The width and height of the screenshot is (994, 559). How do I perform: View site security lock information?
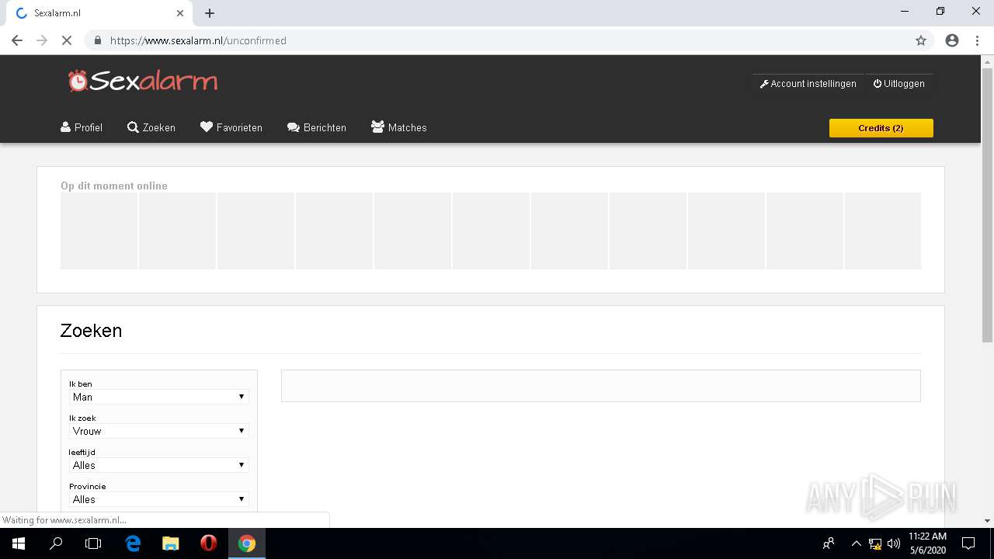(97, 40)
